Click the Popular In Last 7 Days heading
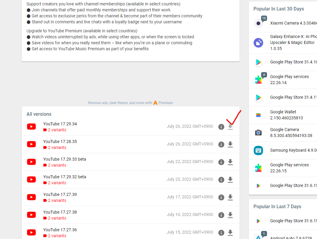Image resolution: width=317 pixels, height=239 pixels. click(x=277, y=207)
